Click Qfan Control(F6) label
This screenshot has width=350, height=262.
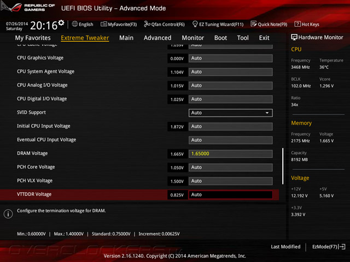point(168,24)
